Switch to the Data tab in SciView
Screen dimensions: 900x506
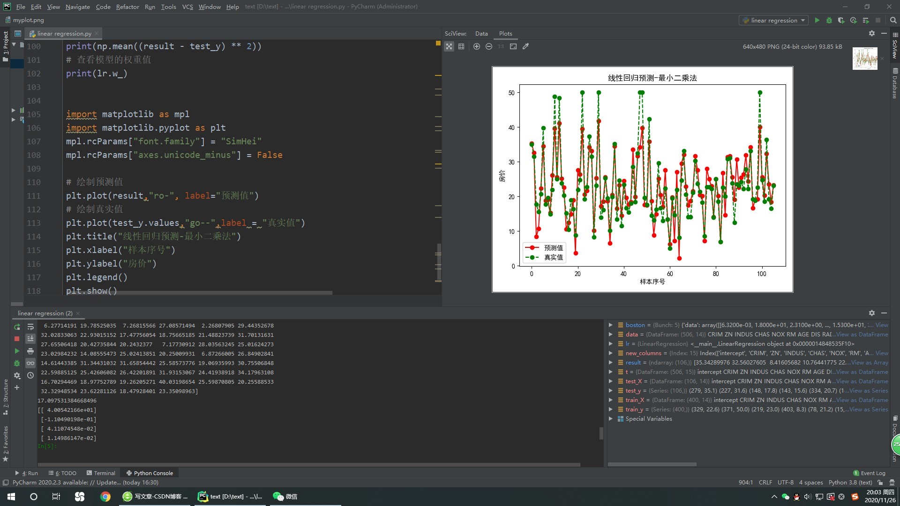481,33
